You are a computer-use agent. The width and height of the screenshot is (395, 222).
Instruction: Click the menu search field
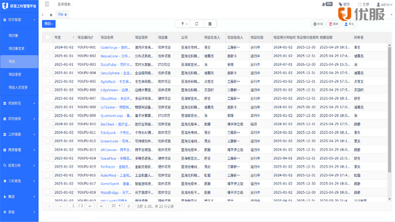pos(65,4)
